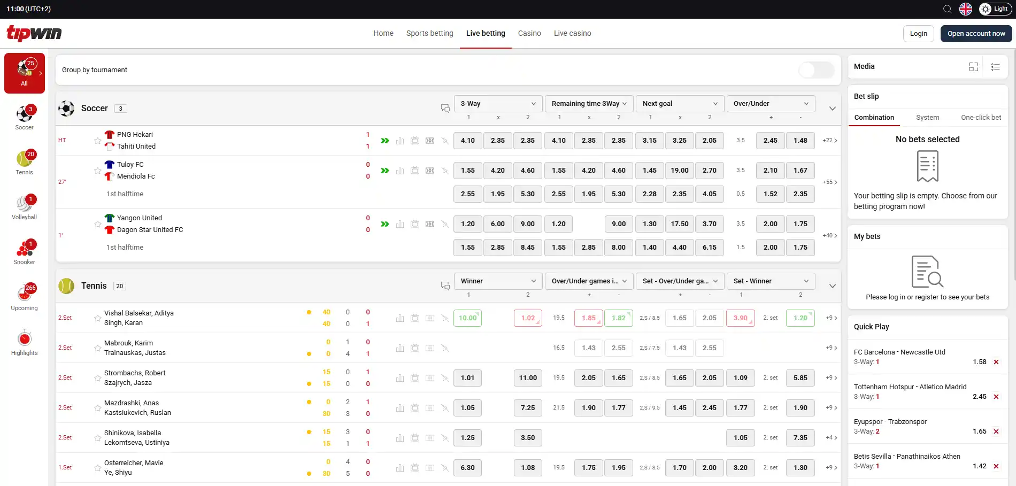Click the Login button

(918, 34)
